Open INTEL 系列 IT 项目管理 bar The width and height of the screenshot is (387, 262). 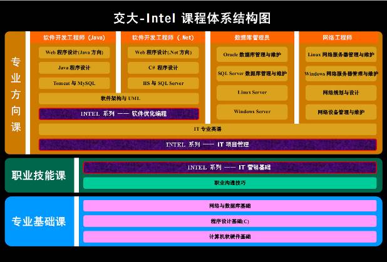(x=207, y=144)
